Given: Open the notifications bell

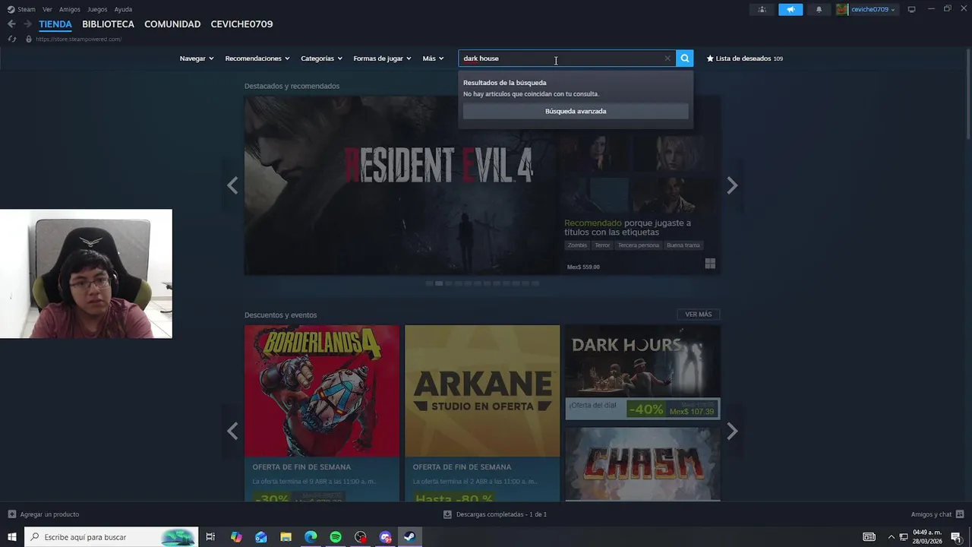Looking at the screenshot, I should point(819,9).
